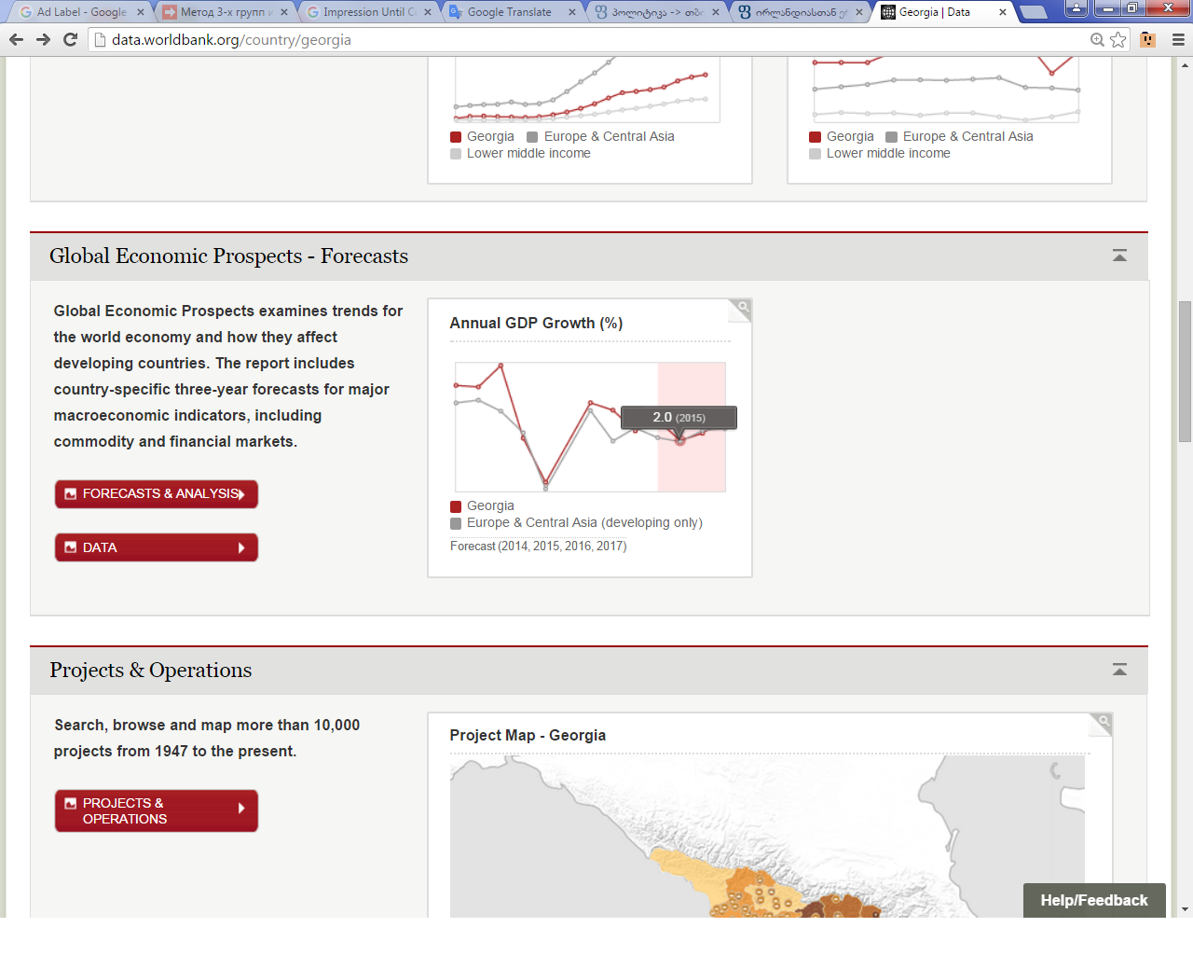The width and height of the screenshot is (1193, 955).
Task: Switch to the Google Translate tab
Action: [512, 12]
